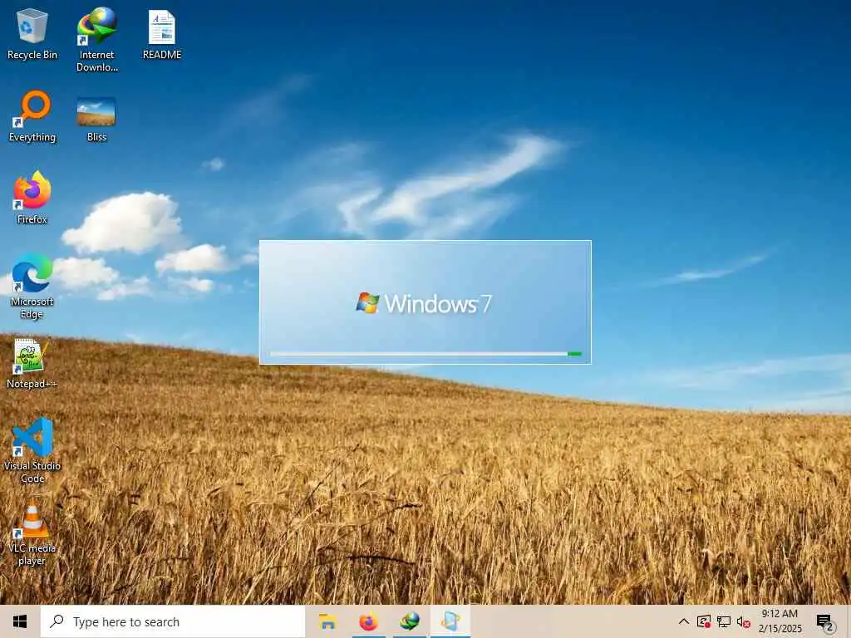Select the Visual Studio Code shortcut
This screenshot has width=851, height=638.
pos(32,450)
